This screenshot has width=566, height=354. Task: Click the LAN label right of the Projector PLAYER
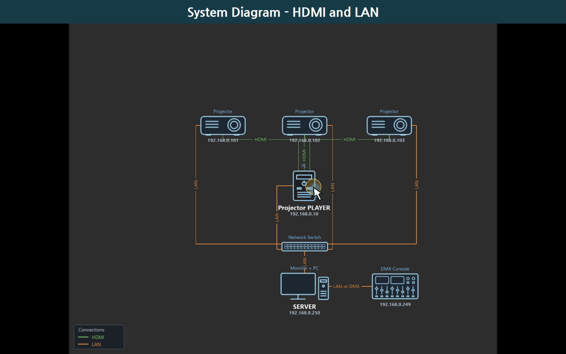(332, 188)
